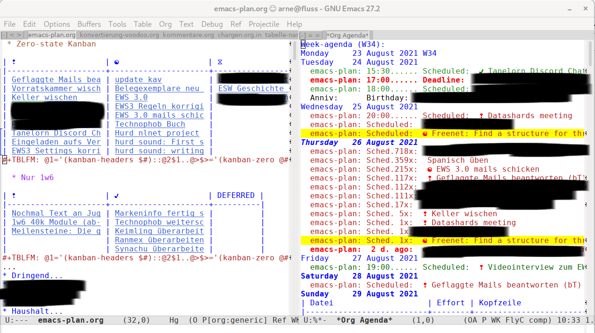Click the red circle icon before EWS 3.0 mails schicken
The height and width of the screenshot is (333, 595).
tap(430, 169)
